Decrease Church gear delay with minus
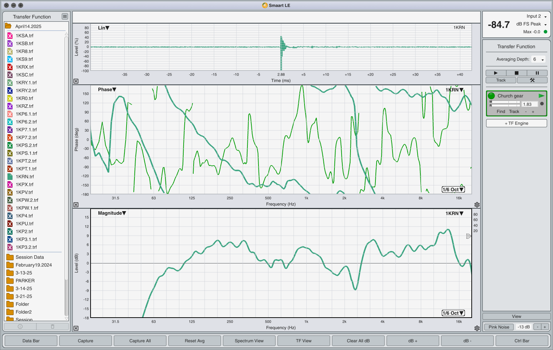The height and width of the screenshot is (350, 553). (x=526, y=112)
